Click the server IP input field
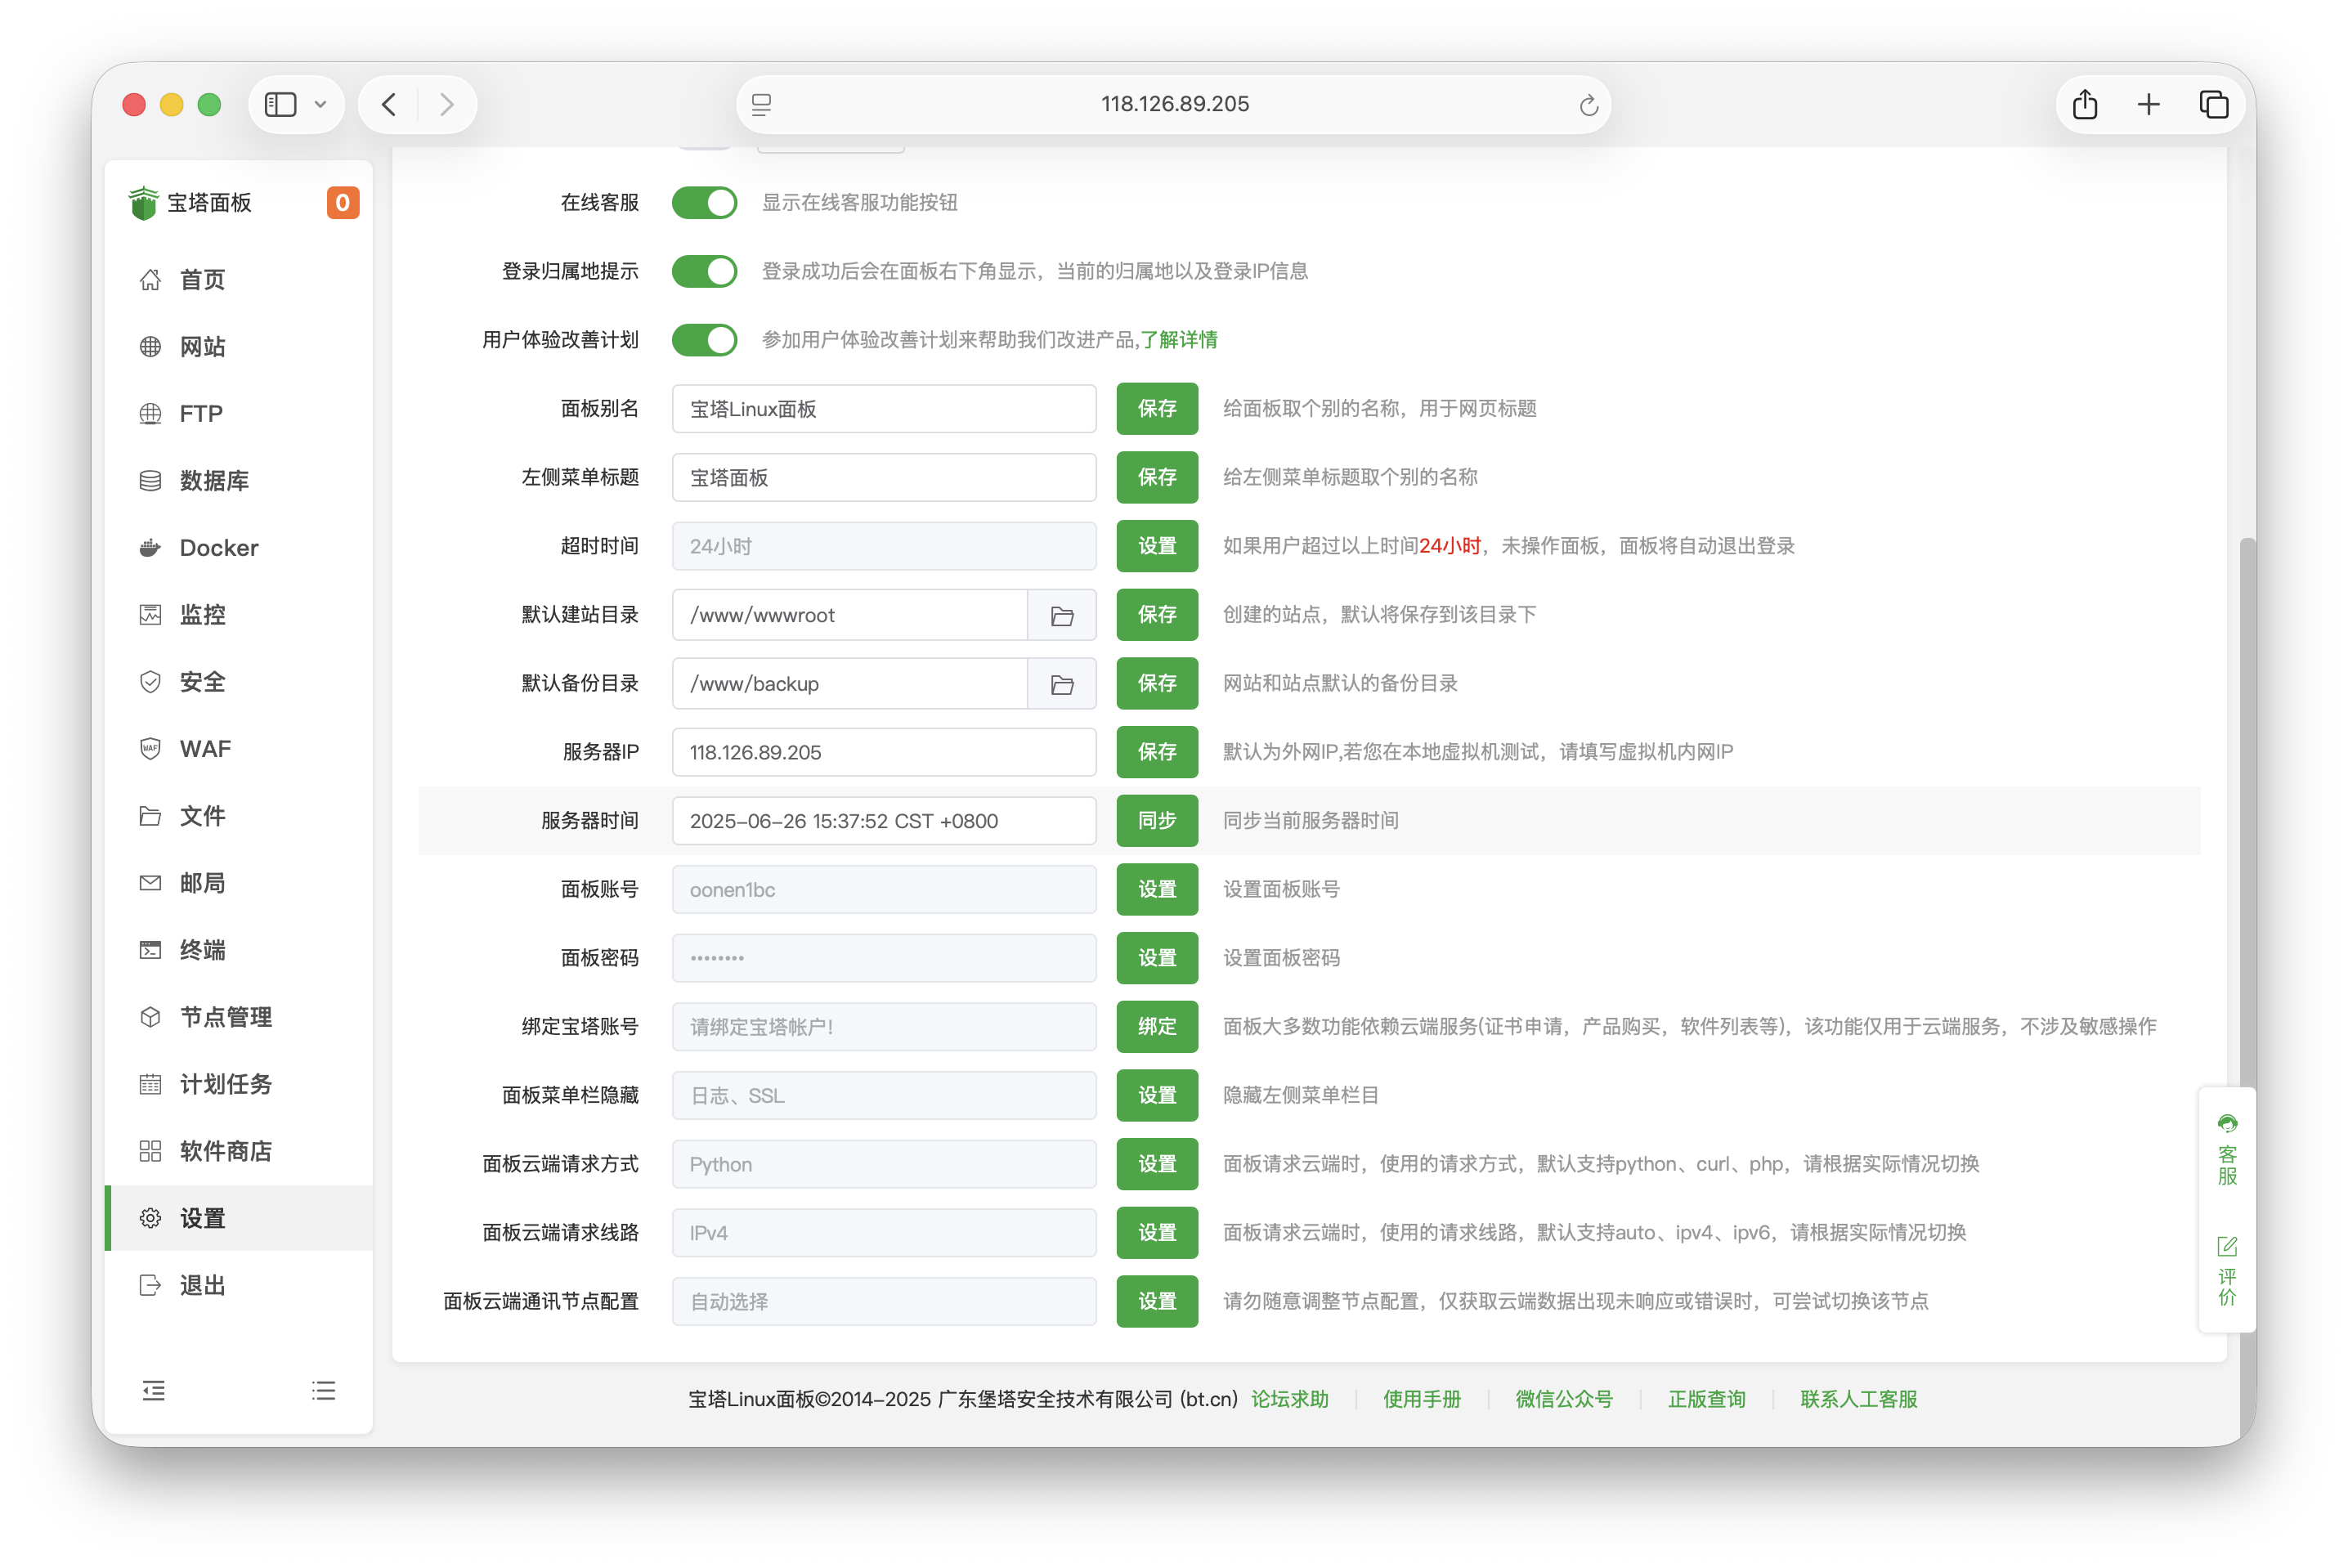The height and width of the screenshot is (1568, 2348). point(884,752)
